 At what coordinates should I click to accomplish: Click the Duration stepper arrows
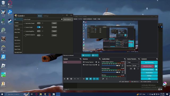coord(138,66)
